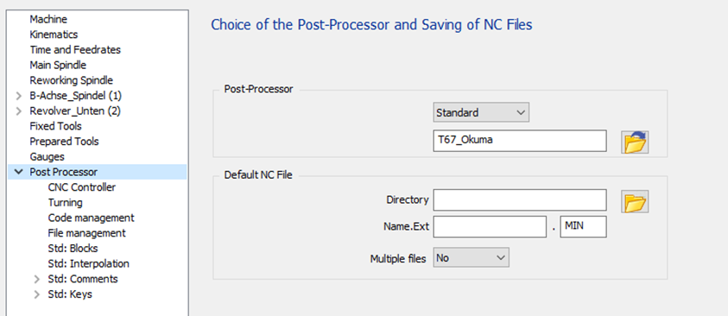Expand the Std: Comments node
The width and height of the screenshot is (728, 316).
(x=37, y=280)
